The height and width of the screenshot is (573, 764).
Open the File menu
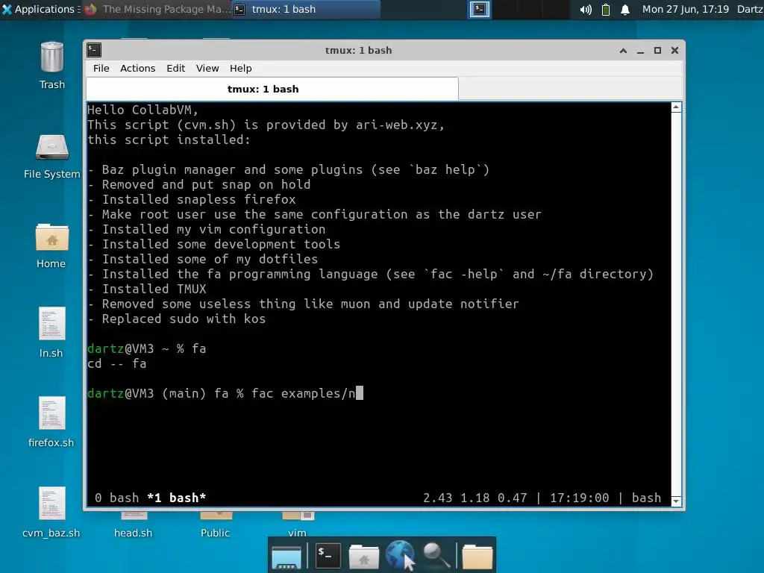[101, 68]
